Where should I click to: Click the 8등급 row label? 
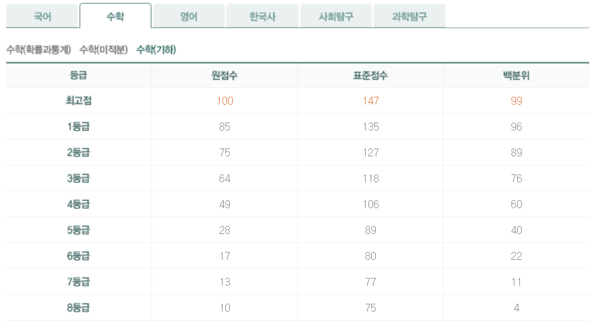77,308
